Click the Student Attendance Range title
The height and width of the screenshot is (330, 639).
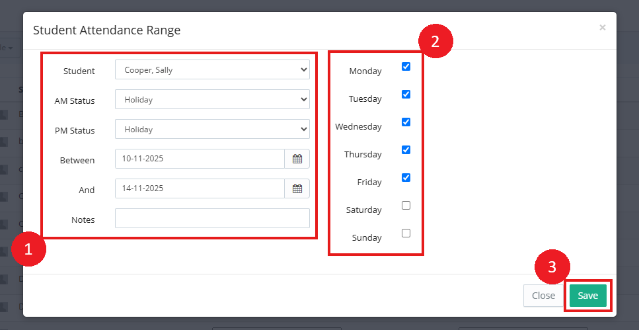pos(107,30)
